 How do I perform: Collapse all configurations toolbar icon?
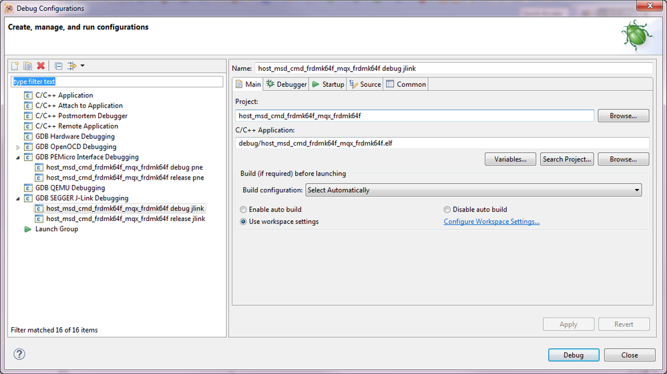pos(59,65)
